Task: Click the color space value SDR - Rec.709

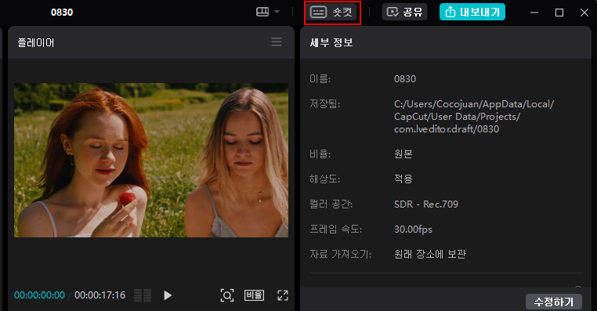Action: 426,204
